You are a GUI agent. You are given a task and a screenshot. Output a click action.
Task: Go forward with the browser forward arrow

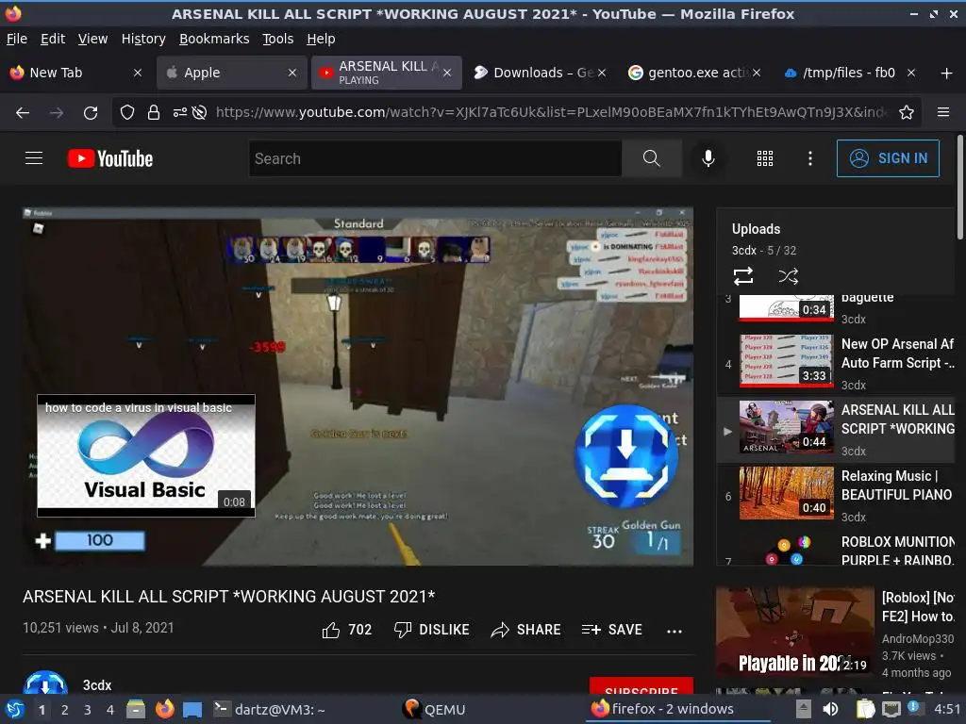(57, 112)
